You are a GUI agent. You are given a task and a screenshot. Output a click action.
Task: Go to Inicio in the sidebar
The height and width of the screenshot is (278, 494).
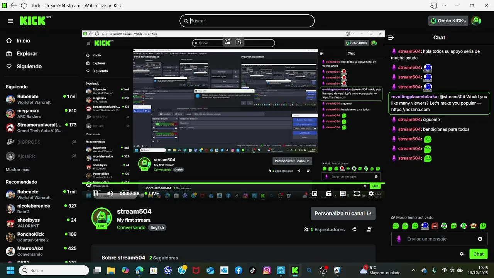click(23, 41)
